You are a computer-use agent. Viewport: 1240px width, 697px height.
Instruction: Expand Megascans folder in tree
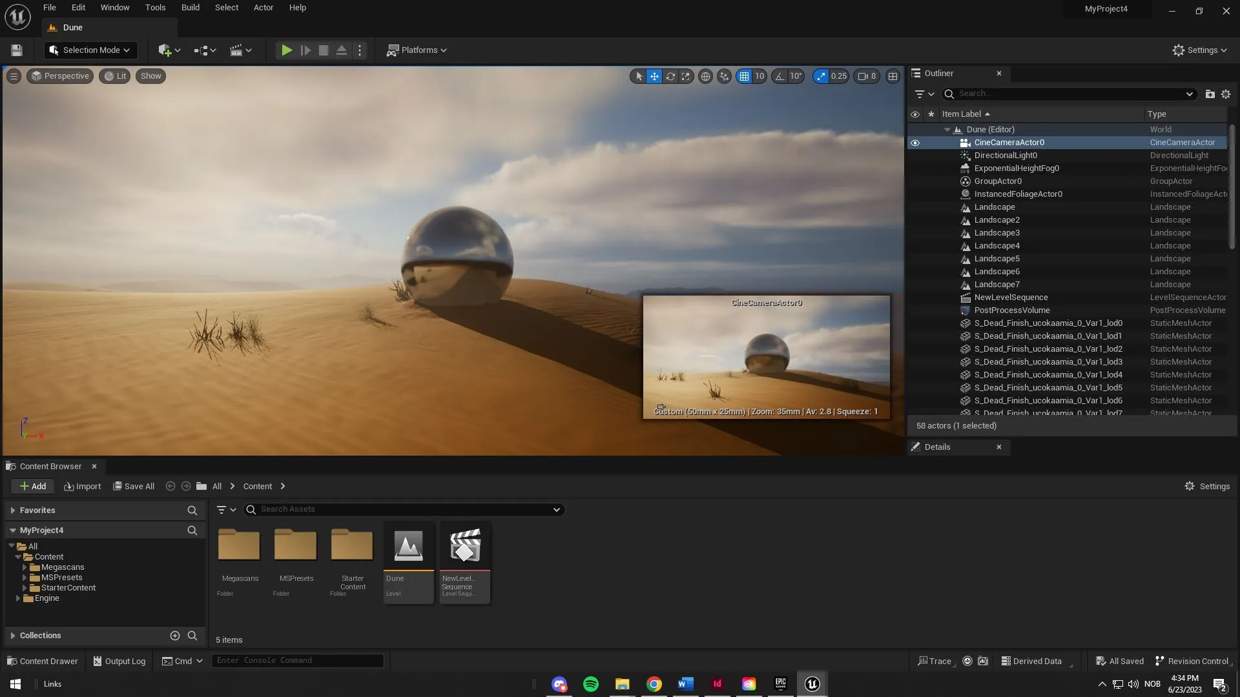(25, 567)
